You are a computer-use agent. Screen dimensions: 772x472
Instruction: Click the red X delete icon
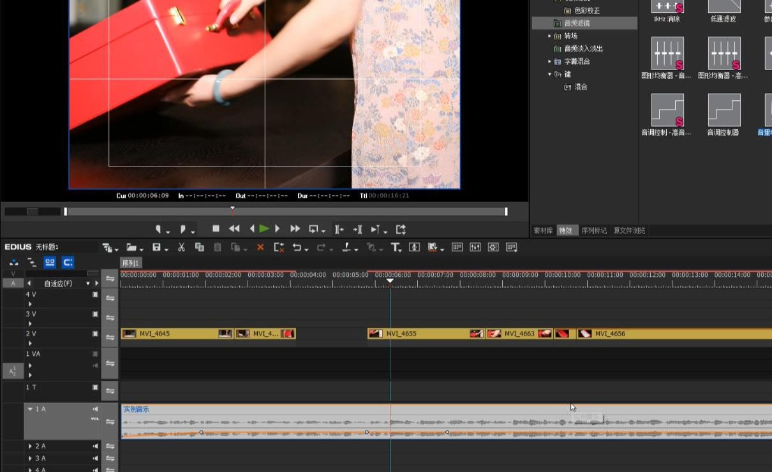click(x=260, y=247)
